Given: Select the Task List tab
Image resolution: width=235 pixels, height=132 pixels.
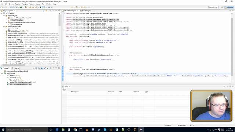Looking at the screenshot, I should (15, 68).
